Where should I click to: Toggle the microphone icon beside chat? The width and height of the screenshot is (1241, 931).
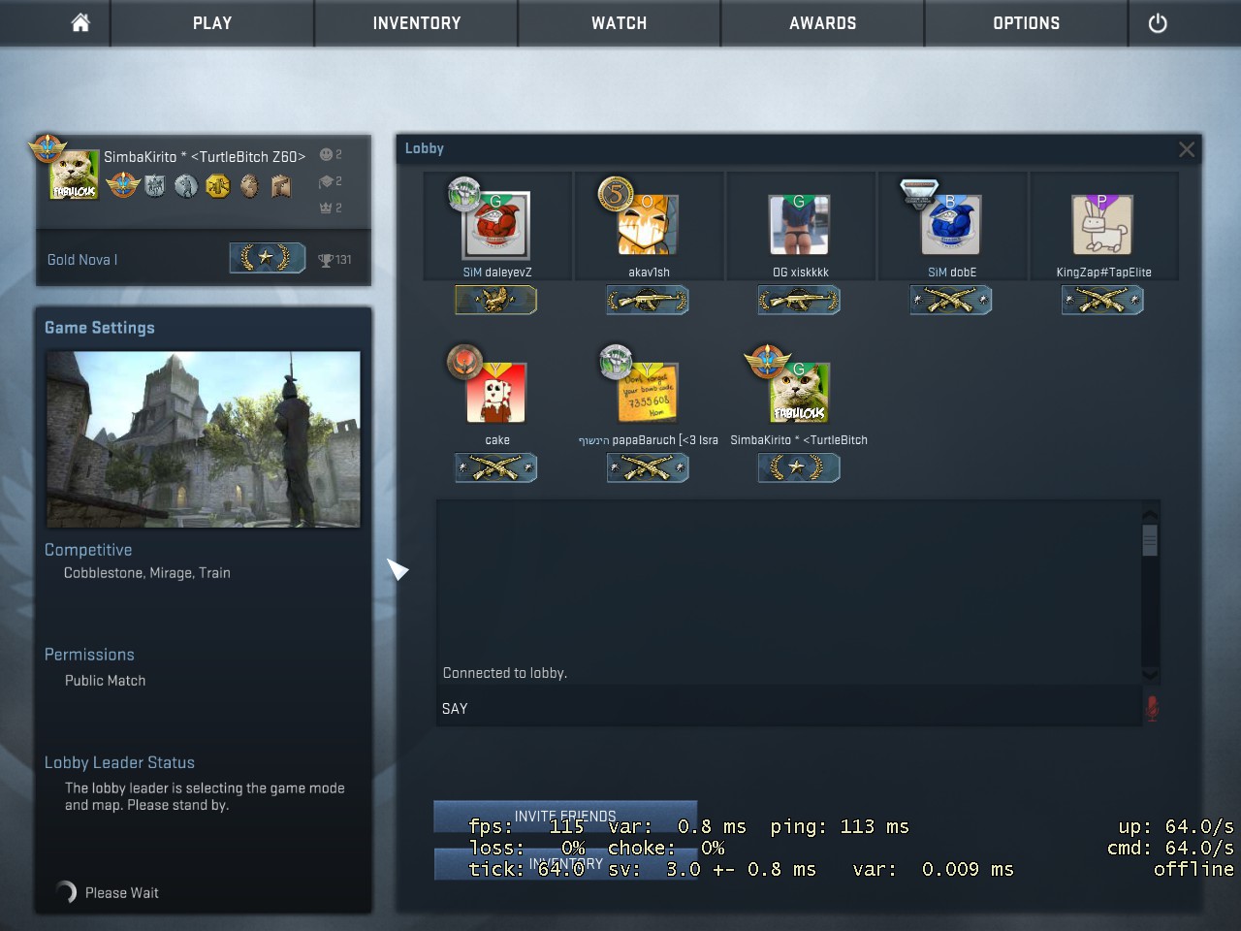click(x=1152, y=709)
